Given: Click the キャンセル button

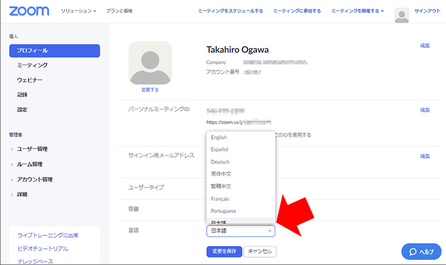Looking at the screenshot, I should [x=260, y=251].
